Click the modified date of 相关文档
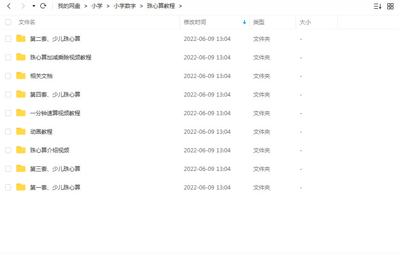Screen dimensions: 399x255 (x=207, y=76)
